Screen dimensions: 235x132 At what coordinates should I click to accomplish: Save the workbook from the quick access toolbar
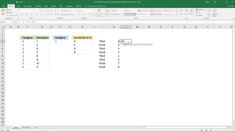point(17,2)
